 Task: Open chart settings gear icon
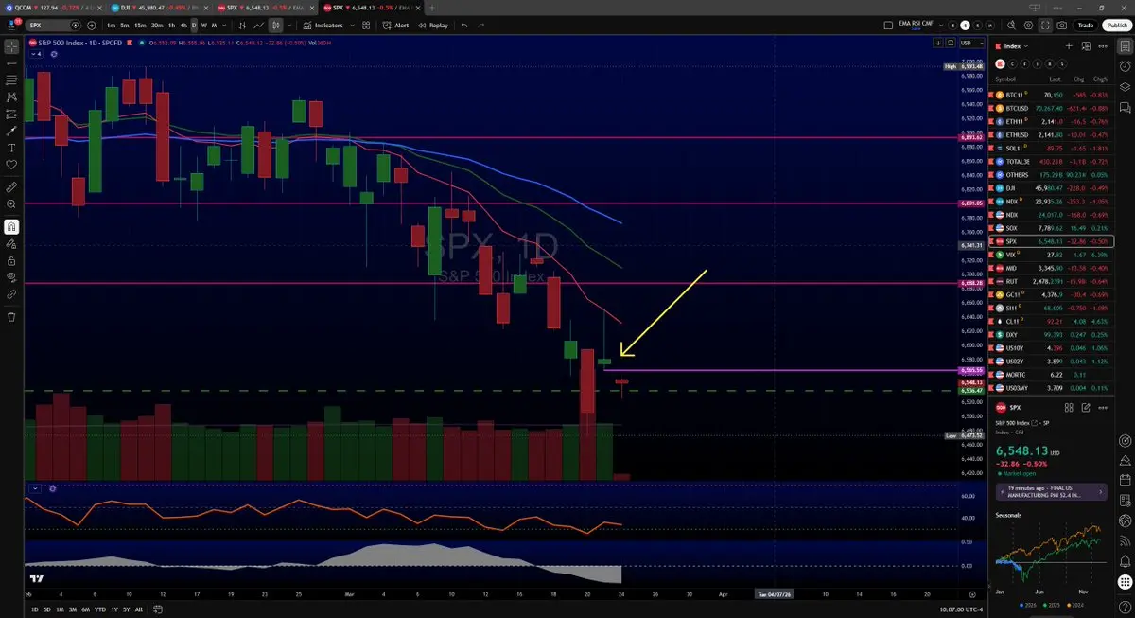tap(1028, 26)
